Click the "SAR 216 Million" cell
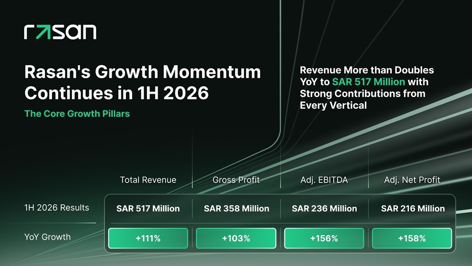This screenshot has width=472, height=266. point(413,208)
